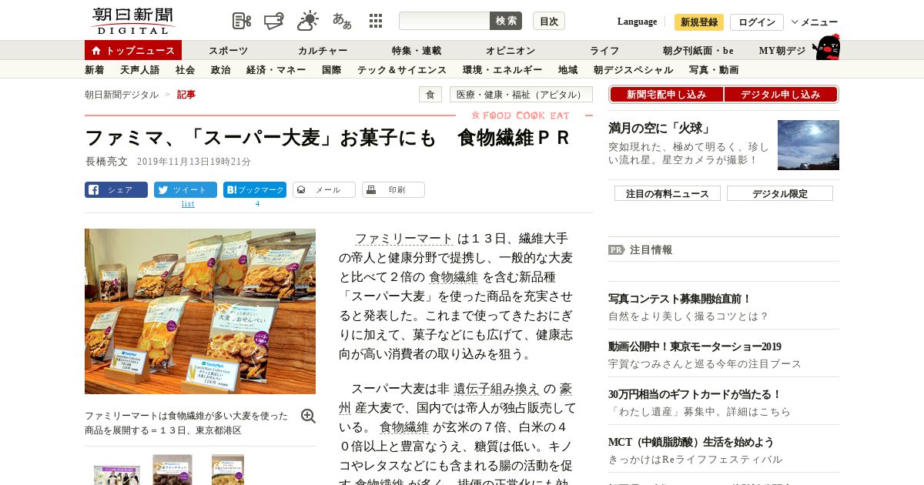Open 30万円相当のギフトカード link
Image resolution: width=924 pixels, height=485 pixels.
pos(695,394)
